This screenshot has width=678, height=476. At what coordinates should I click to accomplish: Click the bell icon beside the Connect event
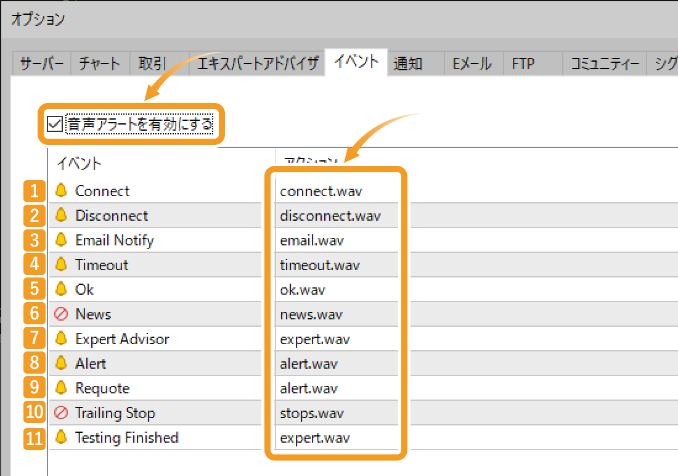coord(62,191)
